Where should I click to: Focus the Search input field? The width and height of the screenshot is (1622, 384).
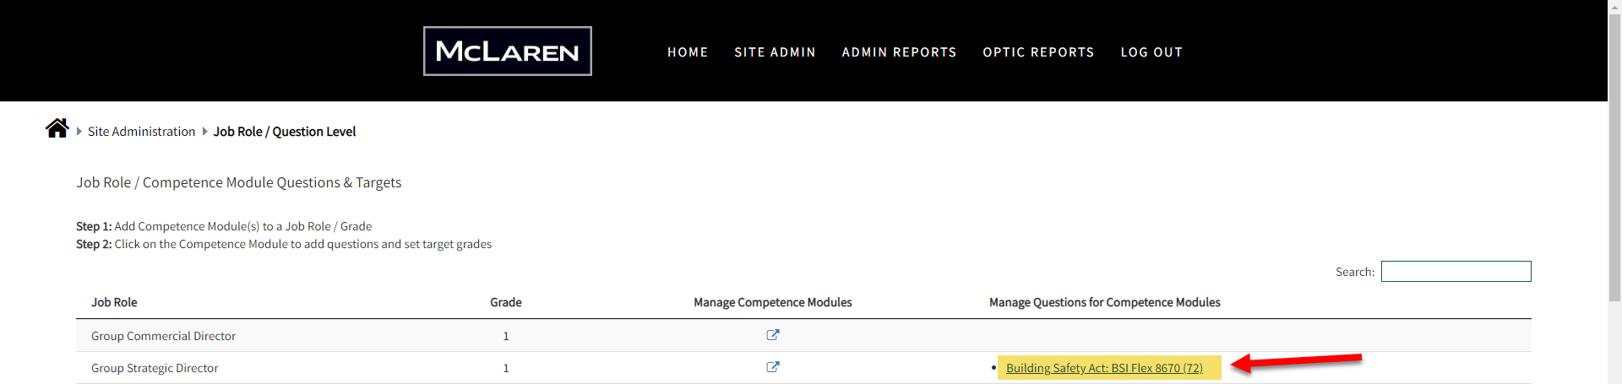1456,271
